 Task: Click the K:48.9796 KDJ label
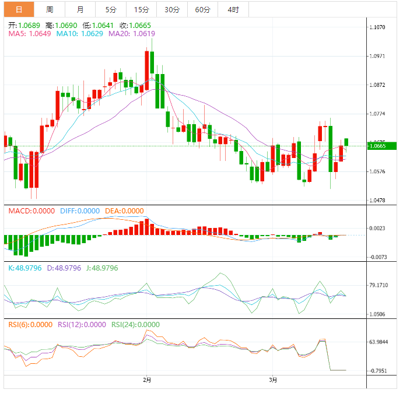coord(25,268)
